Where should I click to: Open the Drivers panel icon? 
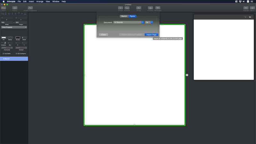121,8
